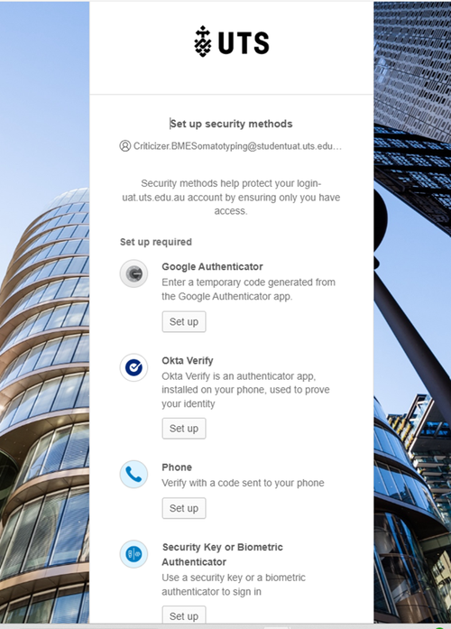451x629 pixels.
Task: Click the Okta Verify title text
Action: click(188, 361)
